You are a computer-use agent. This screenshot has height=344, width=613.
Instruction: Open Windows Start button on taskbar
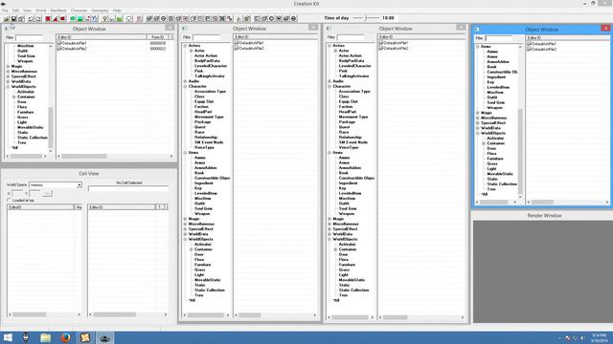(8, 337)
